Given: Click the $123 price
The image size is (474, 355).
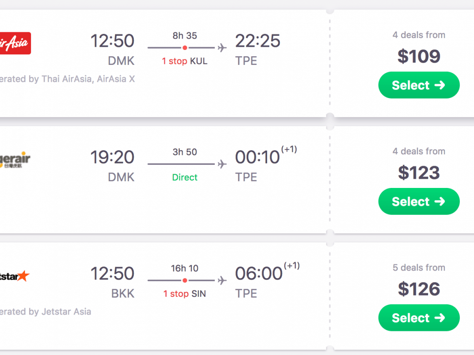Looking at the screenshot, I should pos(419,173).
